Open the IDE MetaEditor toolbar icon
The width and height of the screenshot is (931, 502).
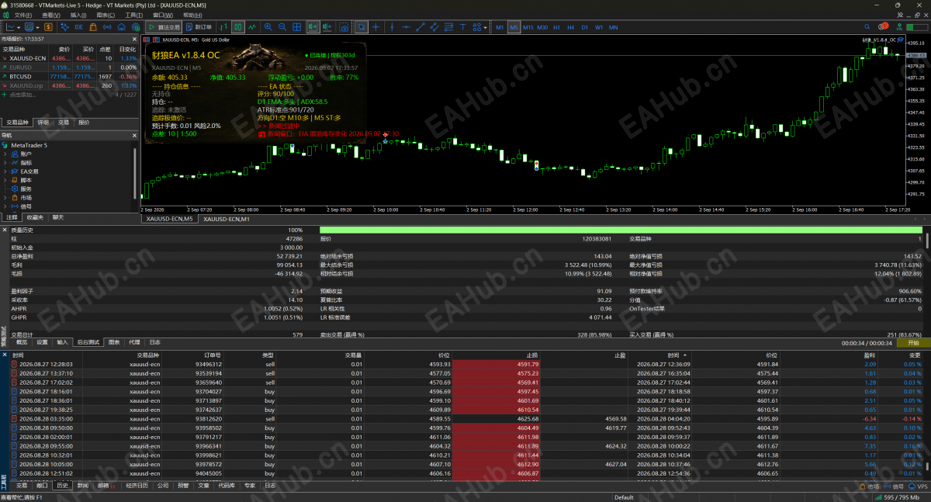click(79, 27)
